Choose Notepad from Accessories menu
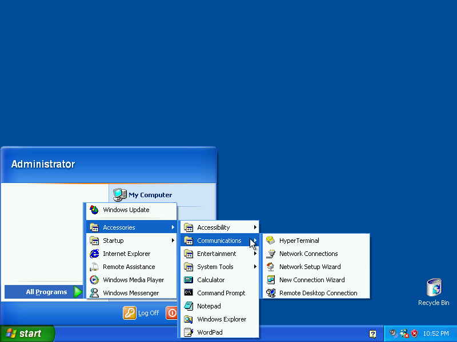 219,306
